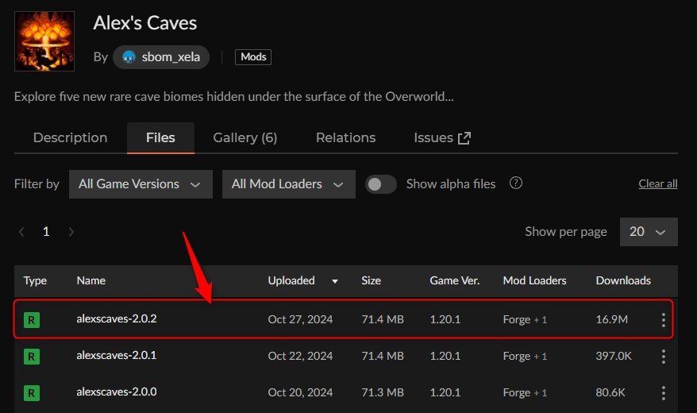Click the green R release badge for alexscaves-2.0.2
The image size is (697, 413).
tap(32, 320)
